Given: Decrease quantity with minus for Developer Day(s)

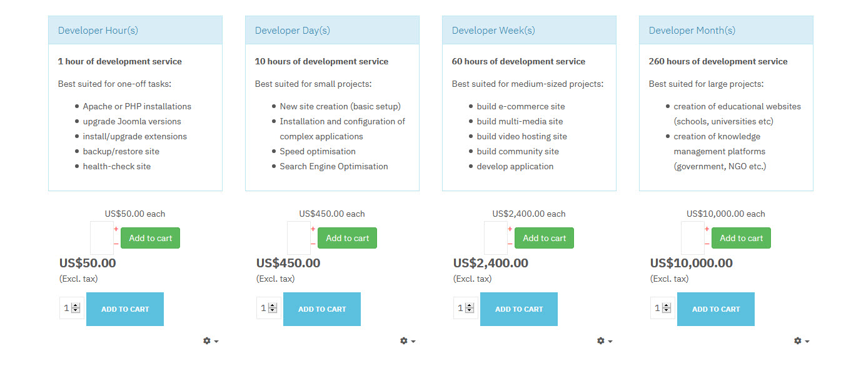Looking at the screenshot, I should [313, 244].
